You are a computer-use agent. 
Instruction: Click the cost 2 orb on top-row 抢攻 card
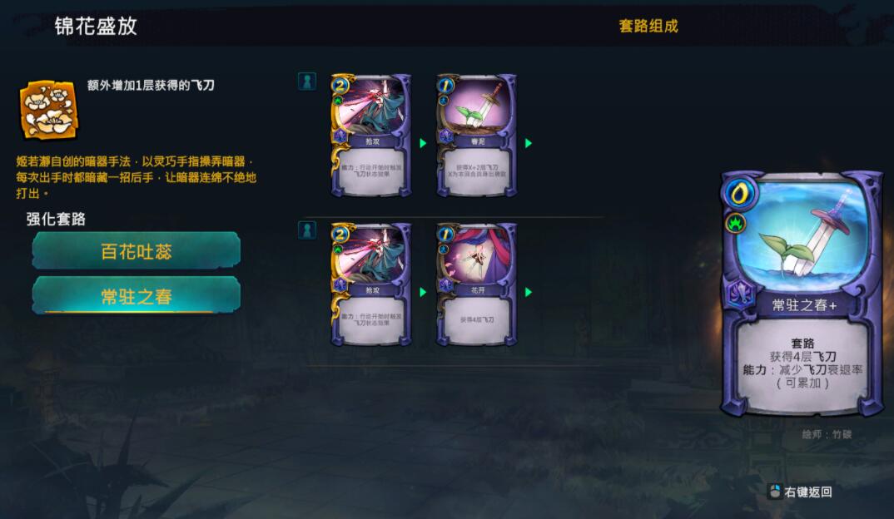pos(340,86)
